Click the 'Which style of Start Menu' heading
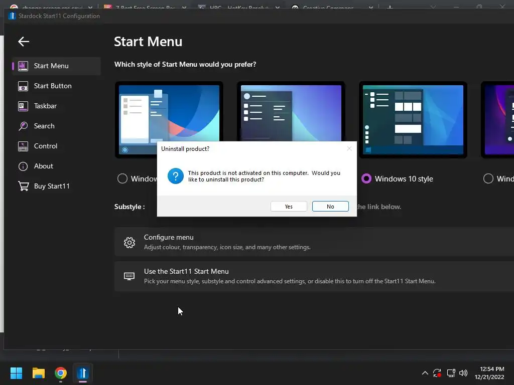Viewport: 514px width, 385px height. (185, 65)
